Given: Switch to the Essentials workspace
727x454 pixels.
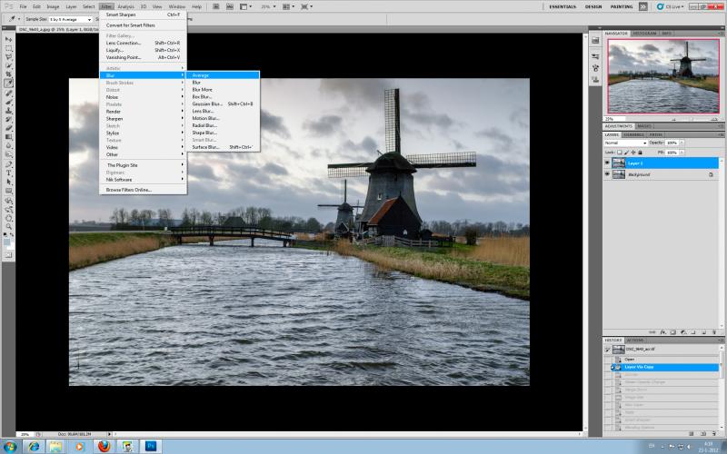Looking at the screenshot, I should pos(563,7).
